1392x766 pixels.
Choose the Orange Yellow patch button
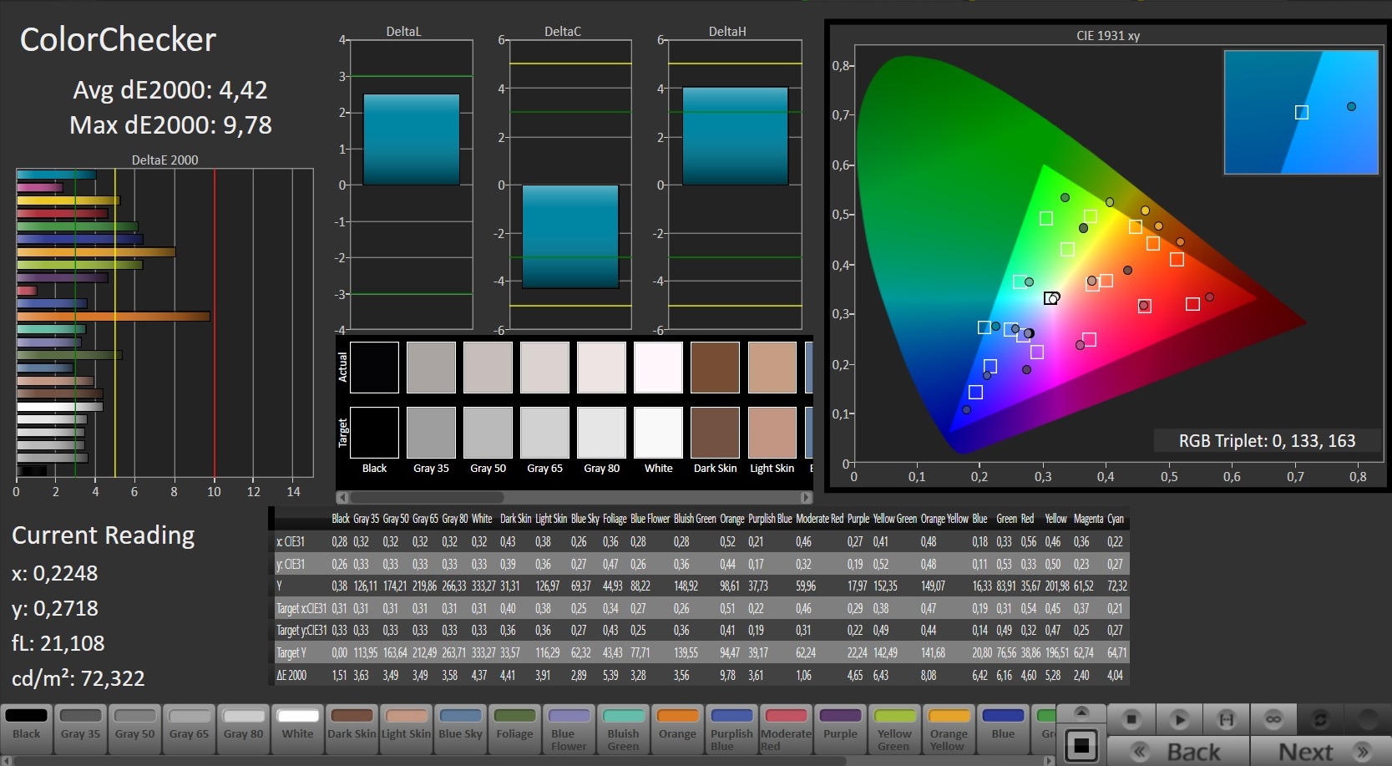(x=949, y=724)
